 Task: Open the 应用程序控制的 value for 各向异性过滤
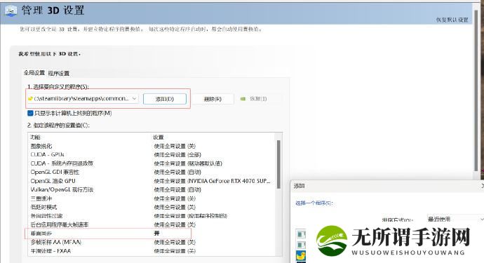click(191, 216)
